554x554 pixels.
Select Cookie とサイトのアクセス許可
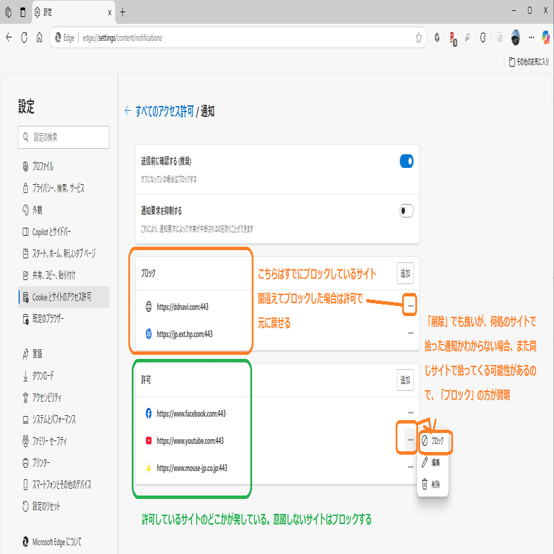click(64, 297)
